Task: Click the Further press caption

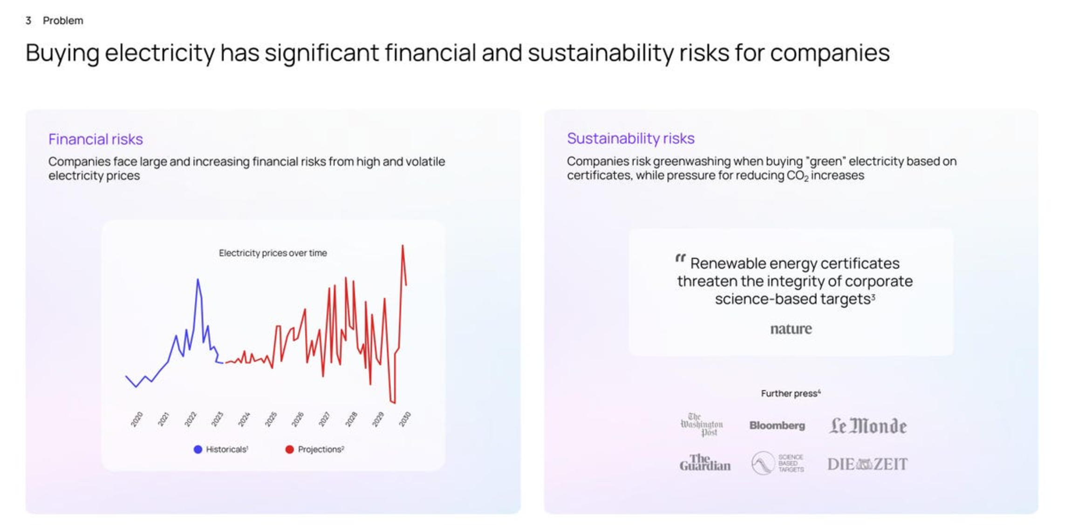Action: pyautogui.click(x=791, y=393)
